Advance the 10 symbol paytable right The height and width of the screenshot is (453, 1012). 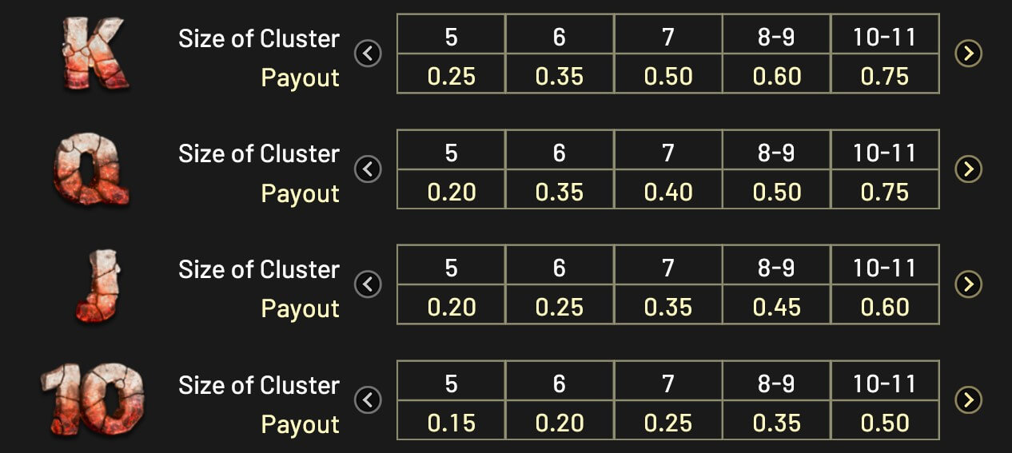(969, 400)
